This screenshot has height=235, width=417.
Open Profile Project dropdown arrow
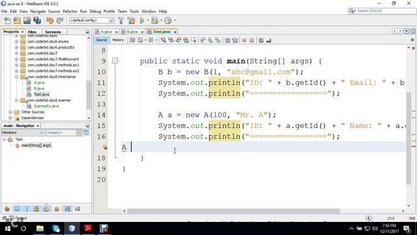click(175, 20)
